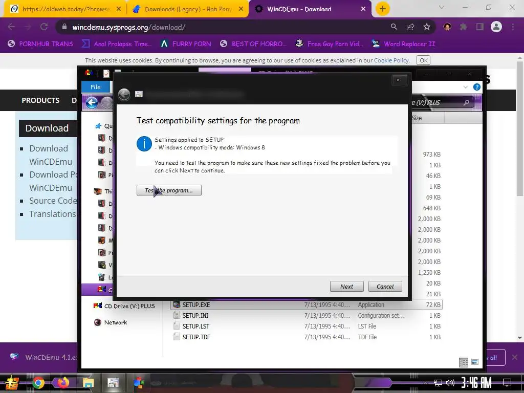Switch to Downloads (Legacy) - Bob Pony tab
The width and height of the screenshot is (524, 393).
tap(188, 9)
